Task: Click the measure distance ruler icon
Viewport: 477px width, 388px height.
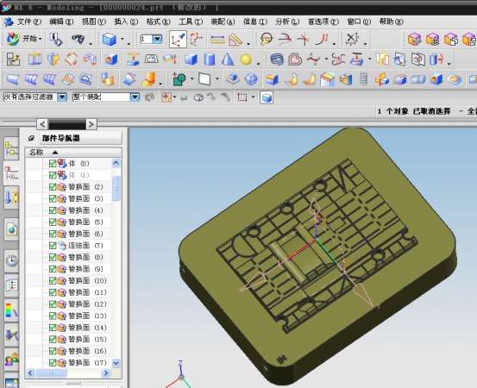Action: 217,39
